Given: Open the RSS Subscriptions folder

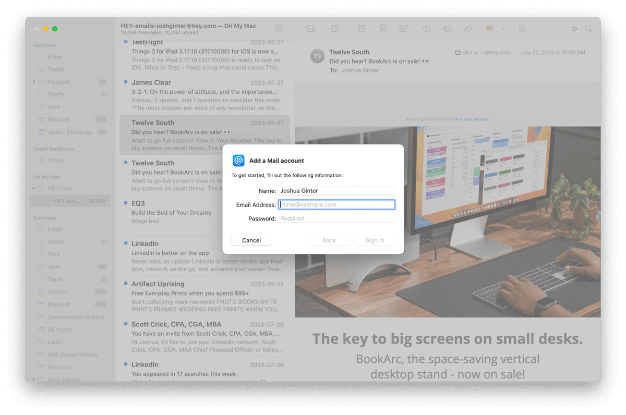Looking at the screenshot, I should click(x=70, y=355).
